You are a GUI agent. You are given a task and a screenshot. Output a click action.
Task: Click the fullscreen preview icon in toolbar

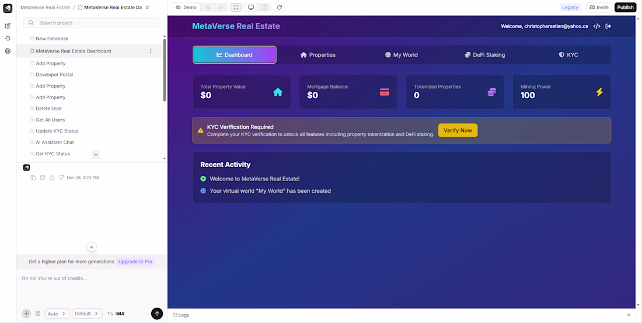(236, 8)
